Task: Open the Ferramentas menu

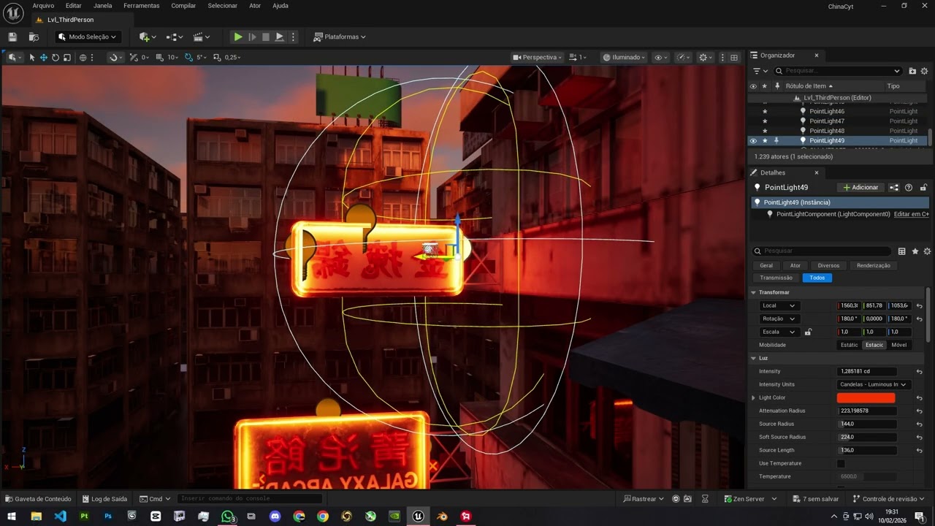Action: click(142, 5)
